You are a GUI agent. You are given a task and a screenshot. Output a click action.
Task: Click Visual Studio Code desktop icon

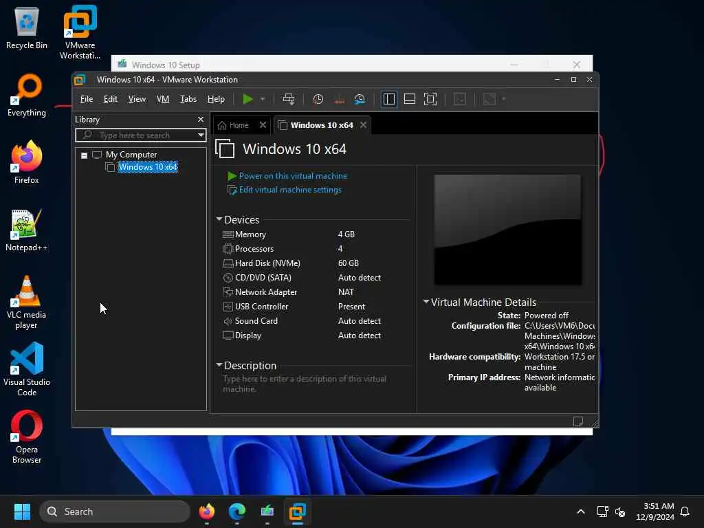pos(27,369)
